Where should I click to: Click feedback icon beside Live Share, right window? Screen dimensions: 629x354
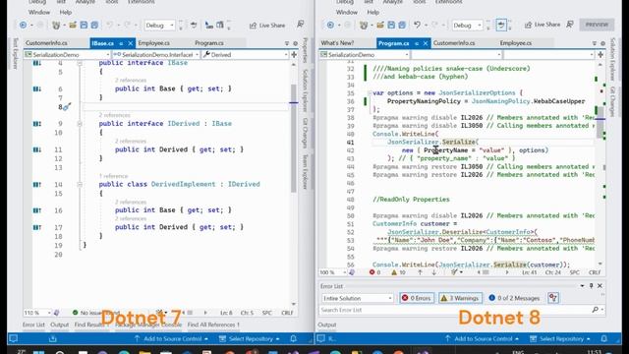pyautogui.click(x=570, y=25)
